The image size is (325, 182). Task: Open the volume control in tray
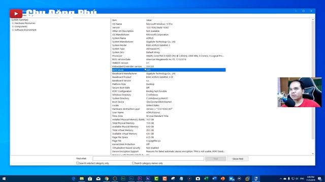pos(297,178)
